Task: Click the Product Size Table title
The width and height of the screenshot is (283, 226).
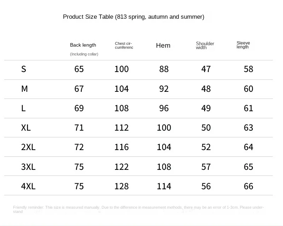Action: 133,17
